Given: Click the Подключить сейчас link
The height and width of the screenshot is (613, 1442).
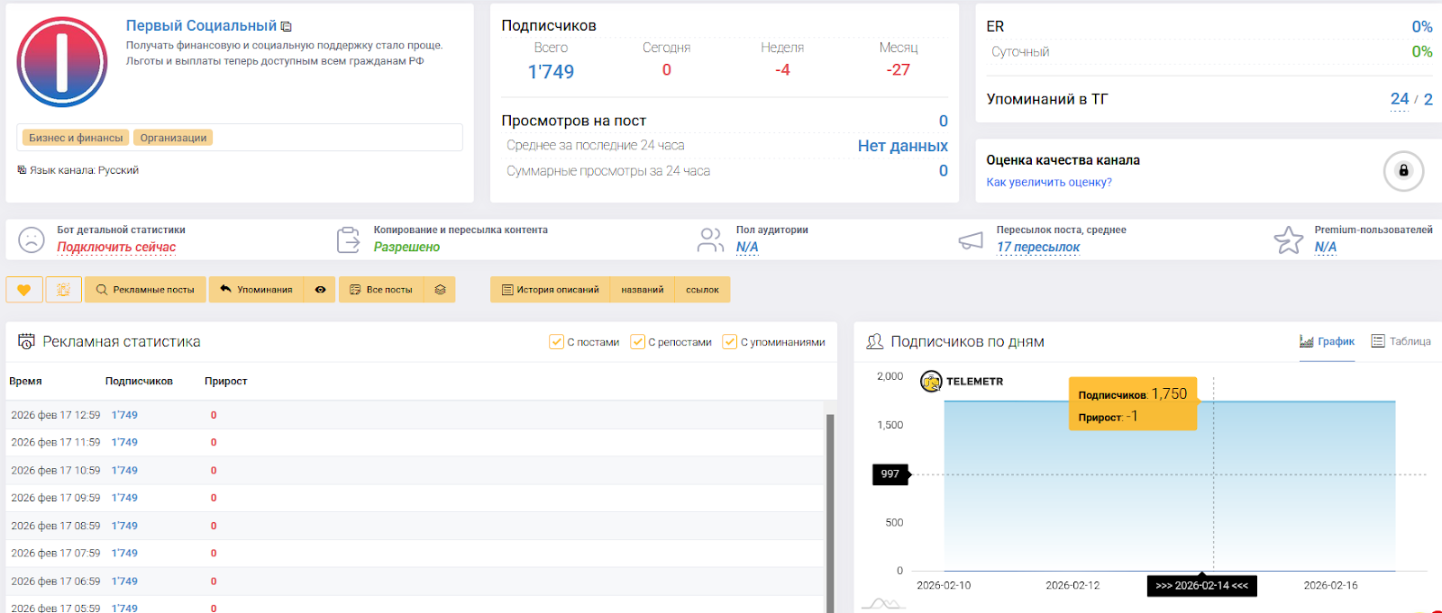Looking at the screenshot, I should (x=116, y=248).
